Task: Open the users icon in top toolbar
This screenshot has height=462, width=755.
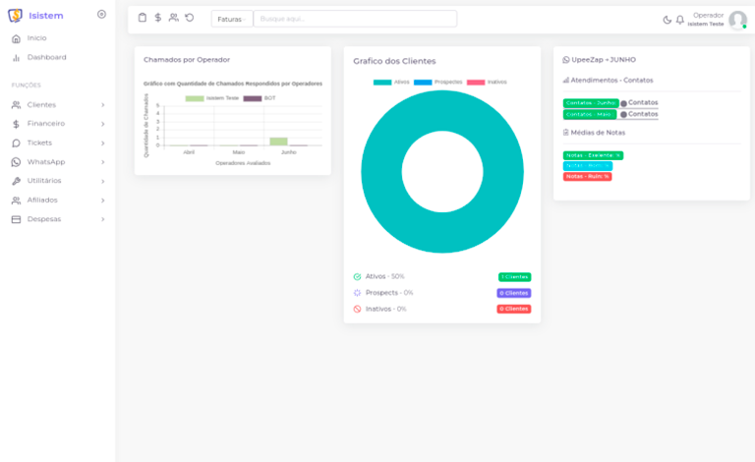Action: 173,18
